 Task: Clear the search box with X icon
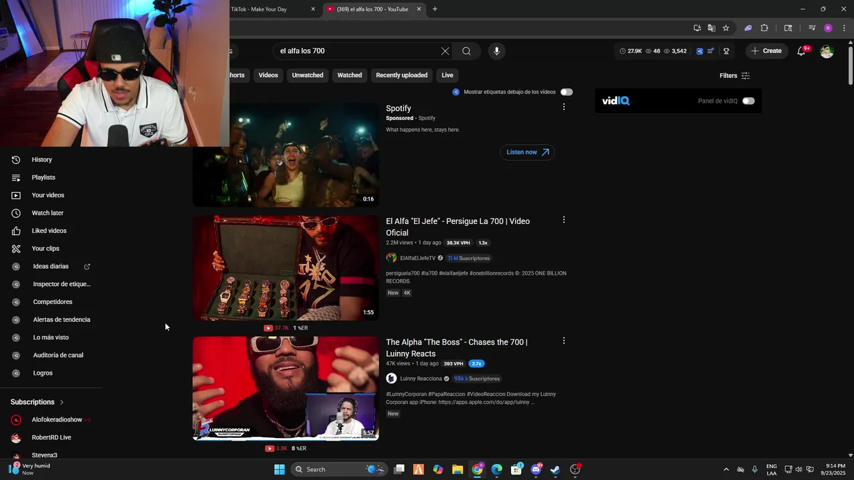click(x=445, y=51)
